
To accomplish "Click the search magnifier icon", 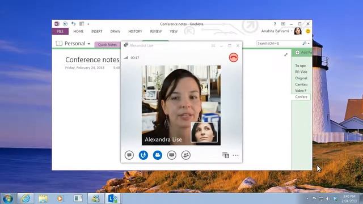I will 305,43.
